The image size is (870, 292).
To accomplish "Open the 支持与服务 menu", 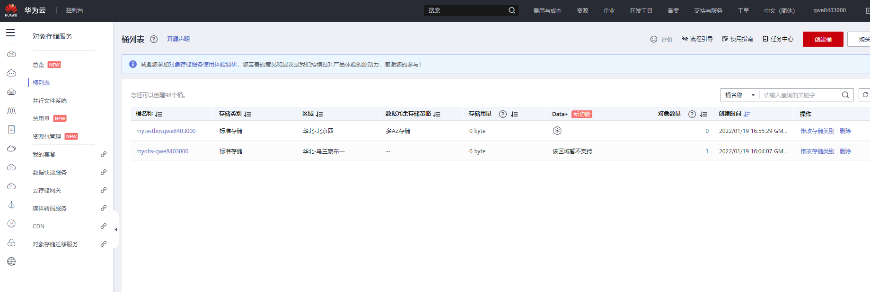I will point(708,10).
